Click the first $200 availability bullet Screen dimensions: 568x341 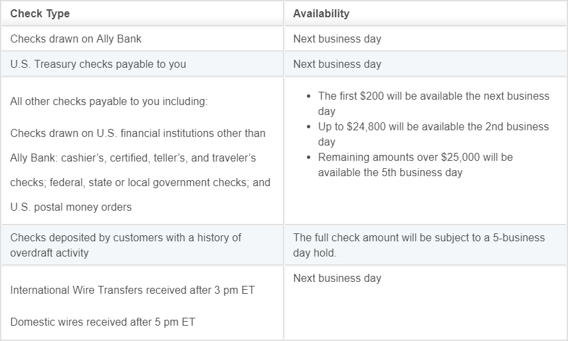(434, 104)
